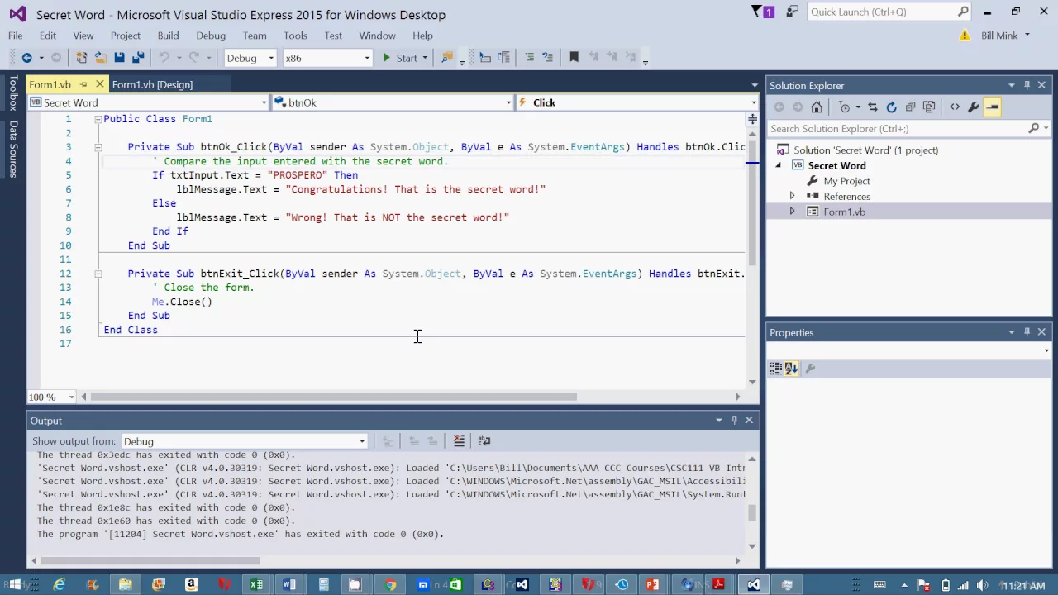Open the Toolbox side tab
This screenshot has height=595, width=1058.
(13, 93)
